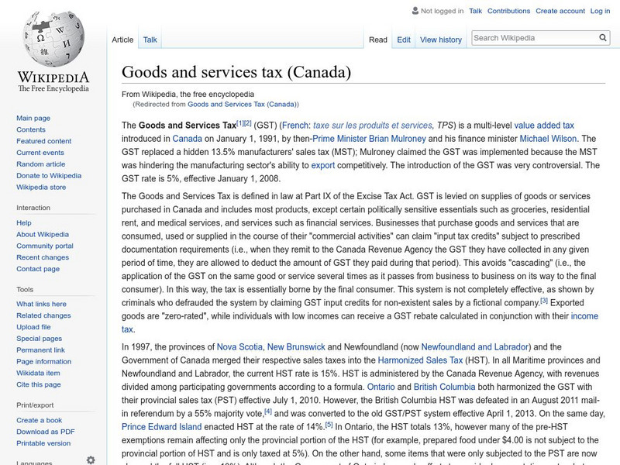
Task: Open the export link
Action: 323,165
